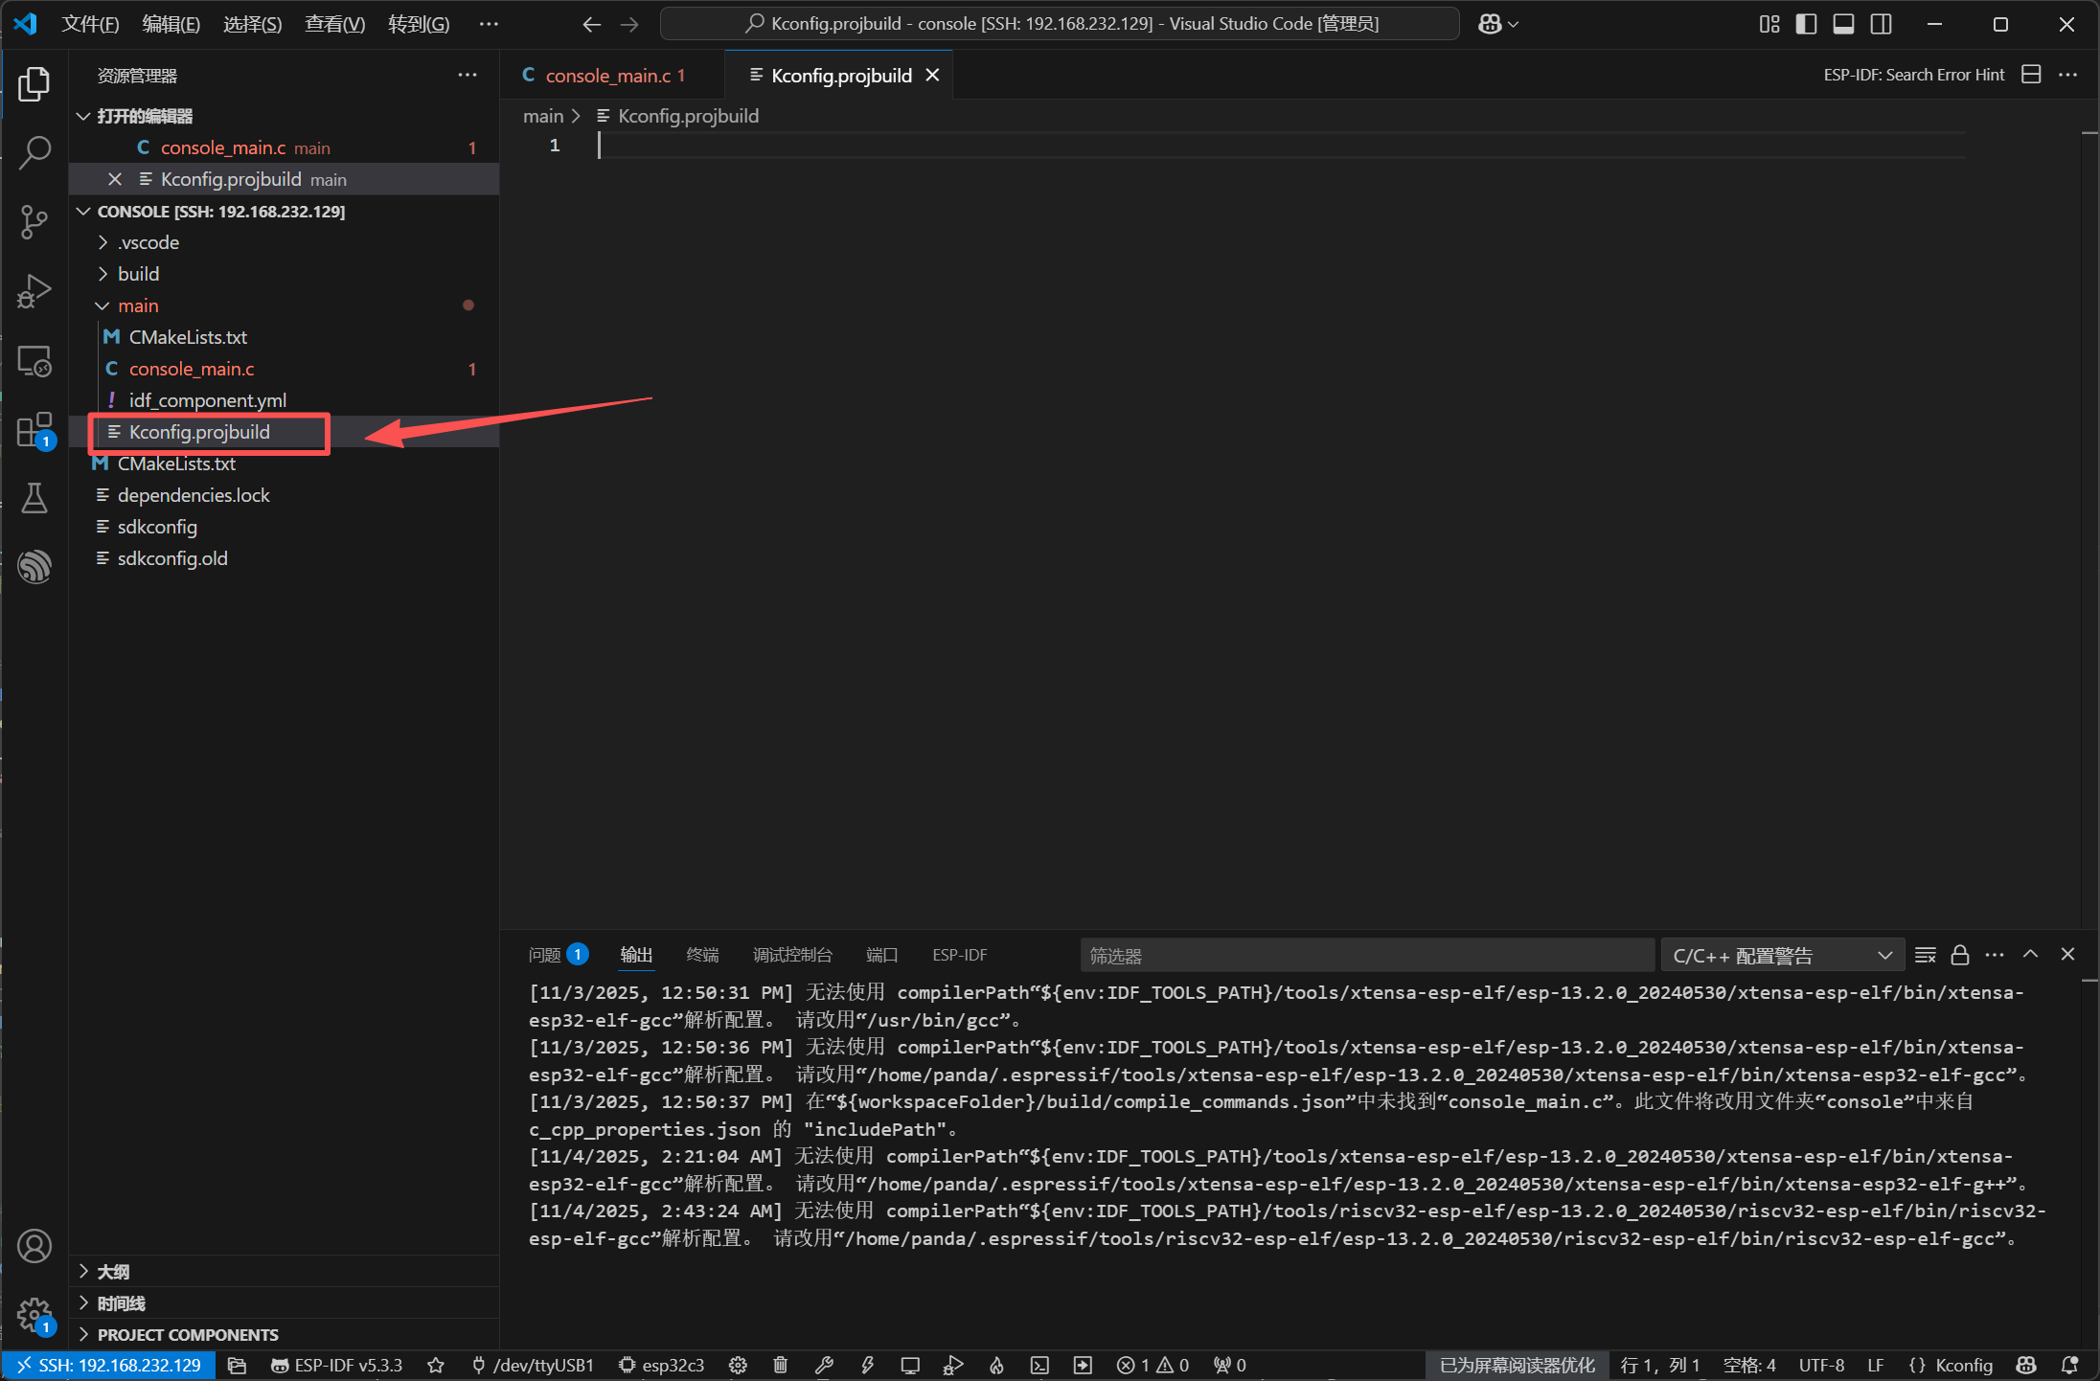The height and width of the screenshot is (1381, 2100).
Task: Switch to the console_main.c editor tab
Action: pos(607,76)
